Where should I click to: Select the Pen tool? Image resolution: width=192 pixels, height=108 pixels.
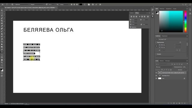[x=2, y=49]
